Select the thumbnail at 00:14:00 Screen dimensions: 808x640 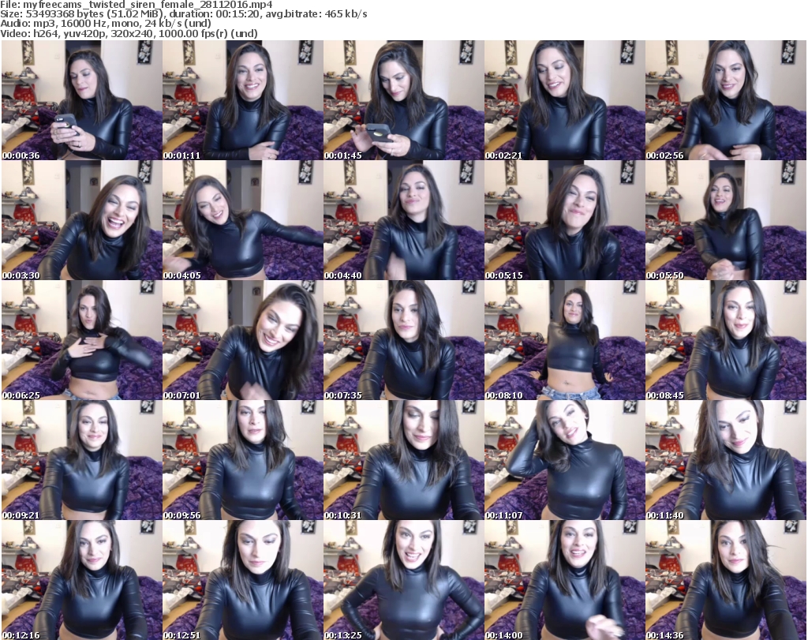pos(564,580)
